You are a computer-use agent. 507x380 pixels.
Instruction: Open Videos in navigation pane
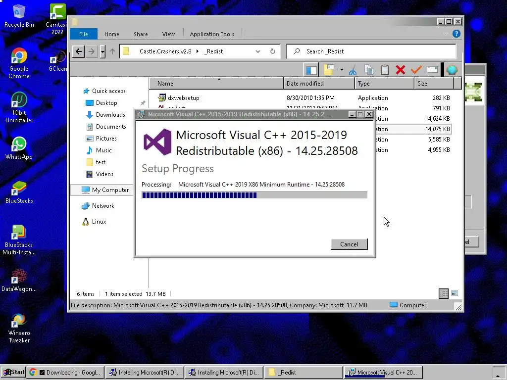click(99, 174)
